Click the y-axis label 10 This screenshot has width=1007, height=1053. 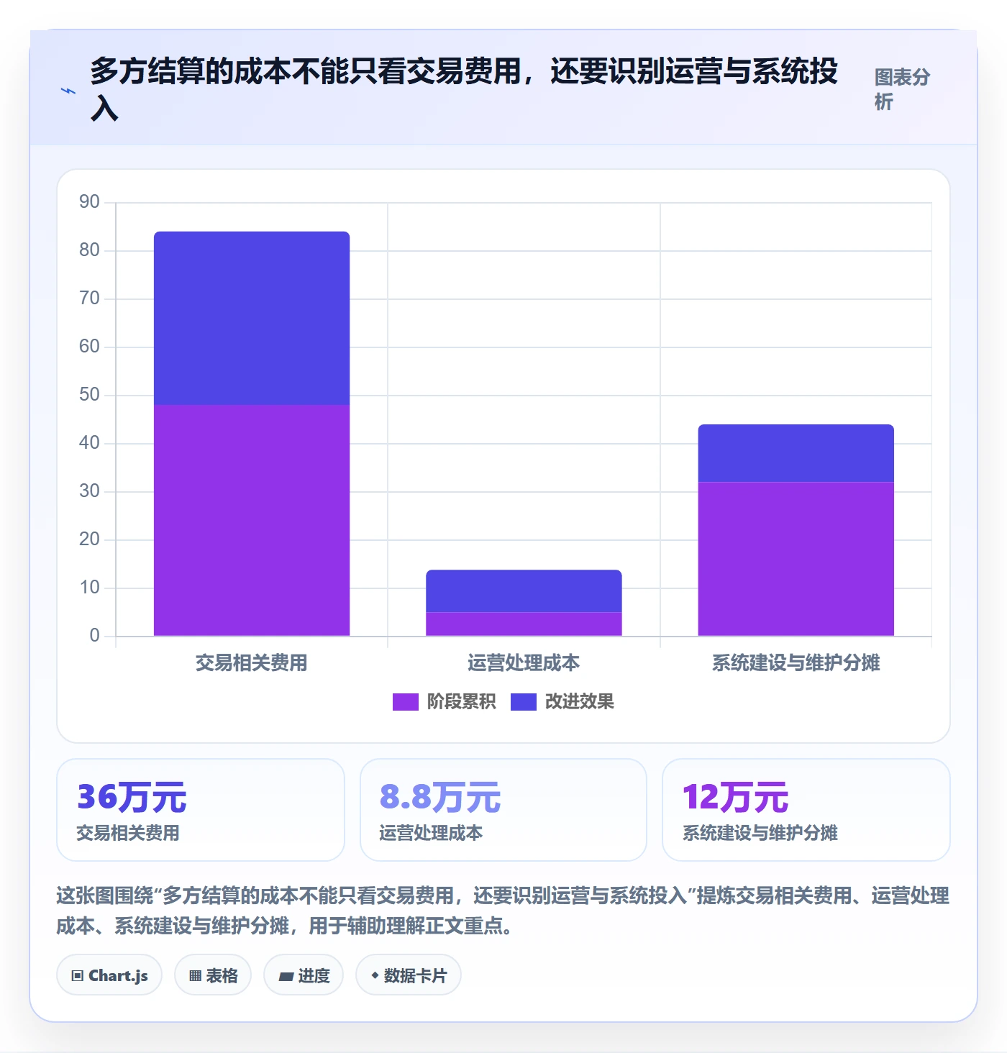89,588
